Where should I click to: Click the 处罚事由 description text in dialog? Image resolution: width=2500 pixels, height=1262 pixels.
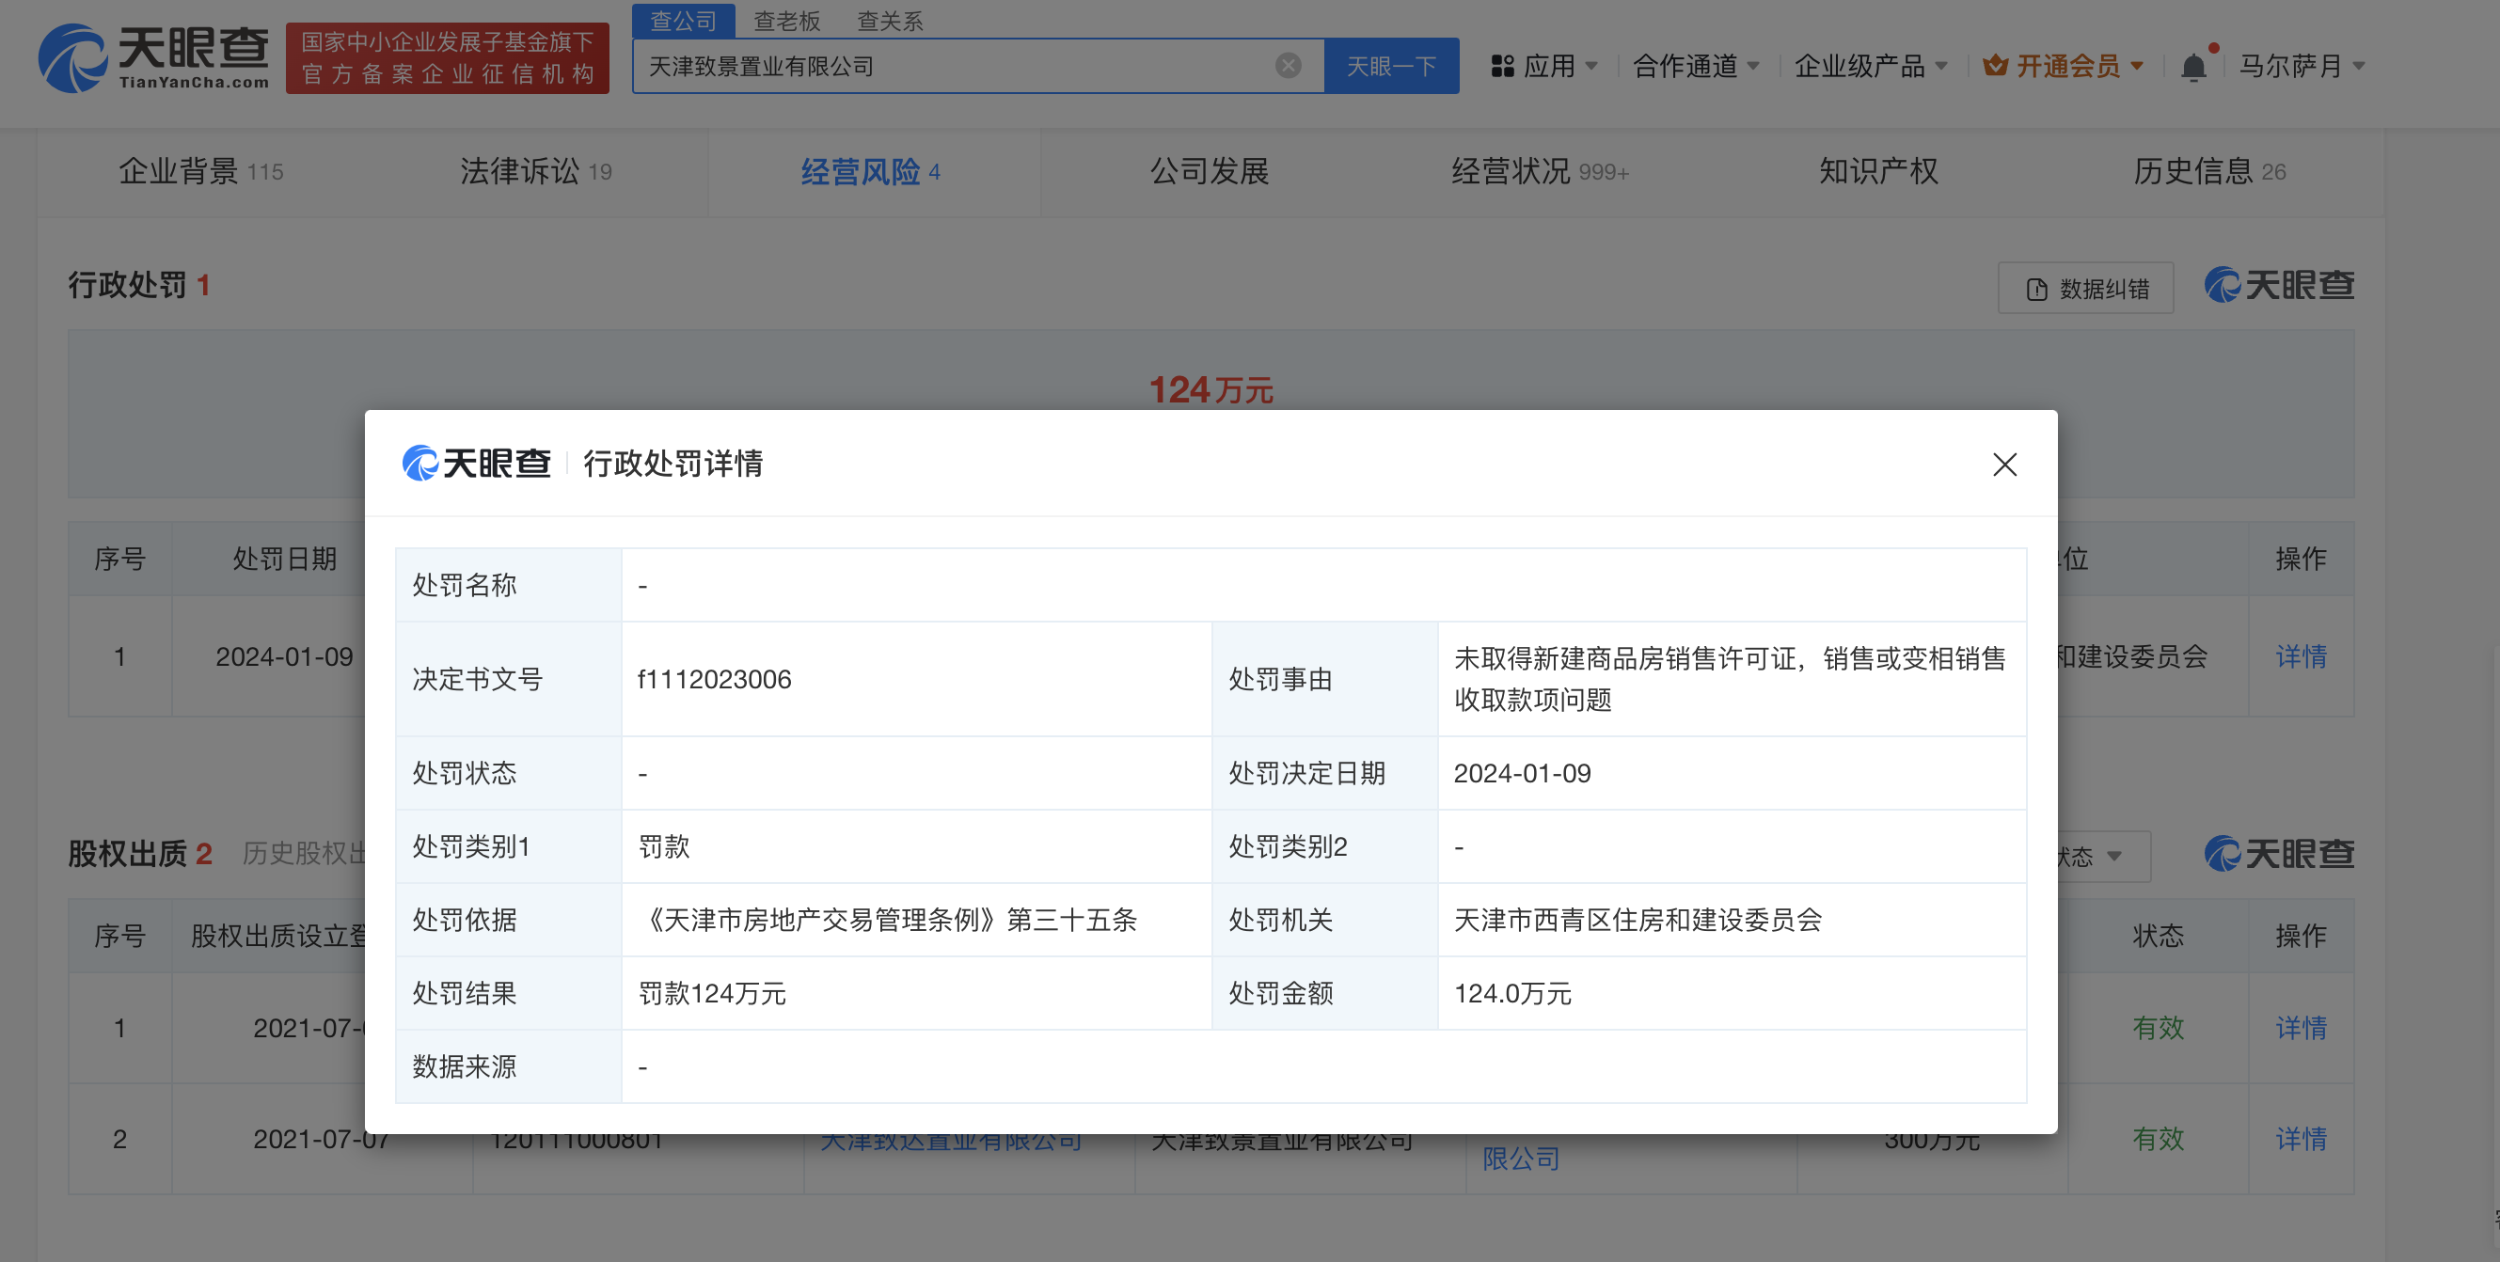[x=1730, y=679]
